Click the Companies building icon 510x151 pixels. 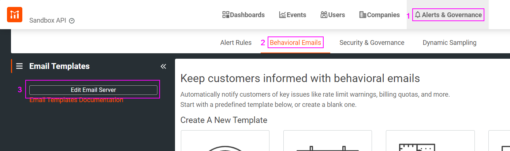363,15
